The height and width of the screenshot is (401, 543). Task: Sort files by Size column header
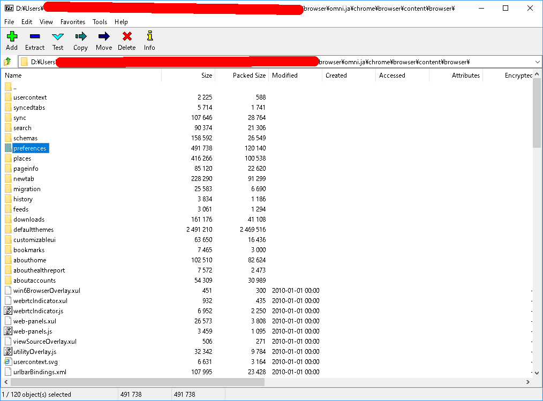pyautogui.click(x=188, y=75)
